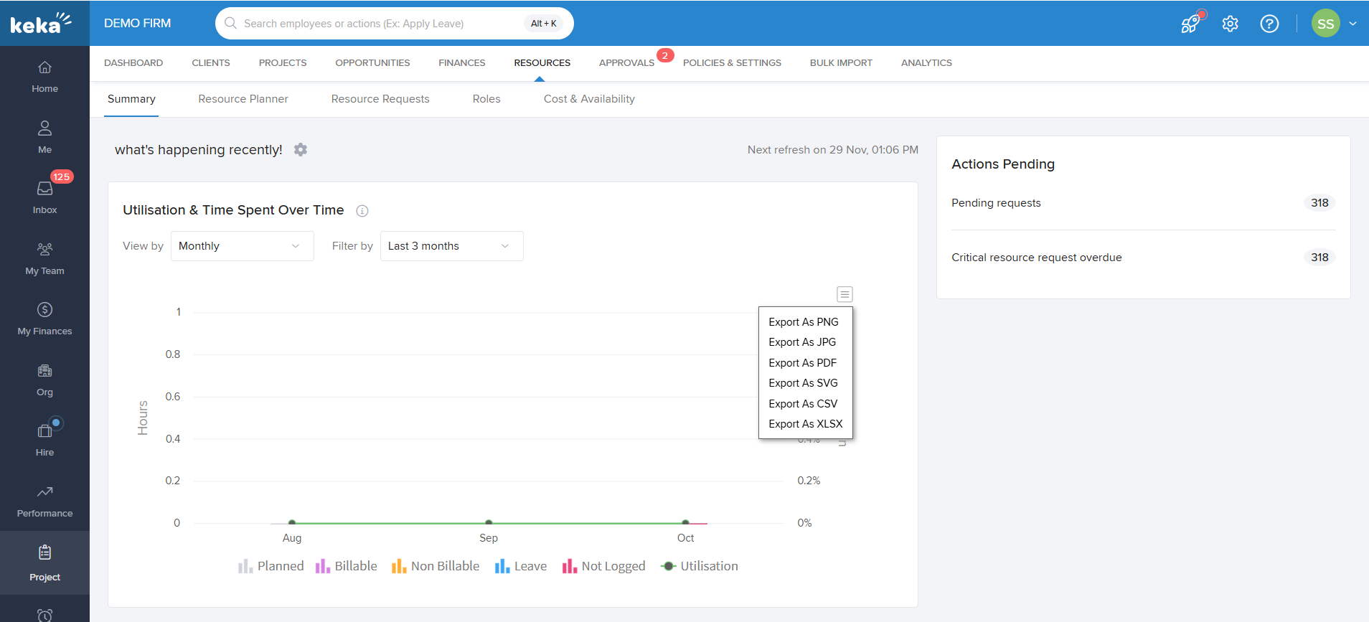Open My Team from sidebar
Image resolution: width=1369 pixels, height=622 pixels.
click(44, 258)
